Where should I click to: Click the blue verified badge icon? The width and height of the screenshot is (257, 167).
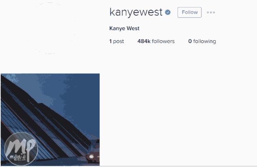point(168,12)
